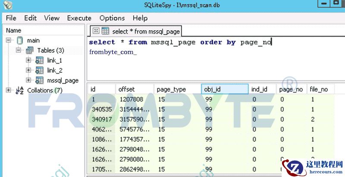Click the id cell 1086...
345x177 pixels.
click(x=102, y=139)
